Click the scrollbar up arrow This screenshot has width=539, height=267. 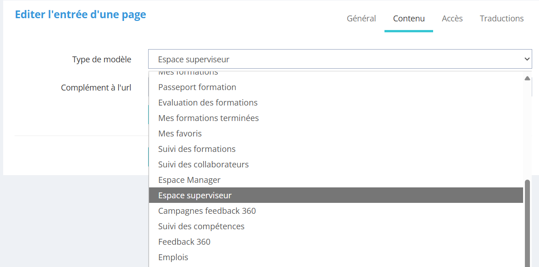(x=527, y=78)
